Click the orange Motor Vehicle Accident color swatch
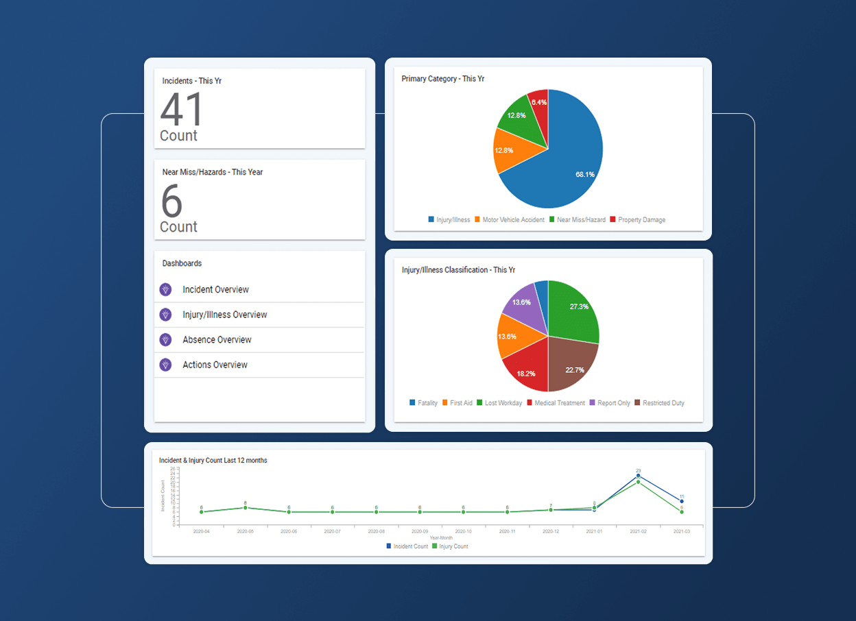The height and width of the screenshot is (621, 856). [476, 219]
